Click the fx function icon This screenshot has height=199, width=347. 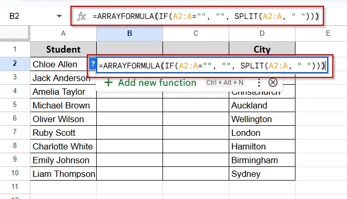[81, 16]
